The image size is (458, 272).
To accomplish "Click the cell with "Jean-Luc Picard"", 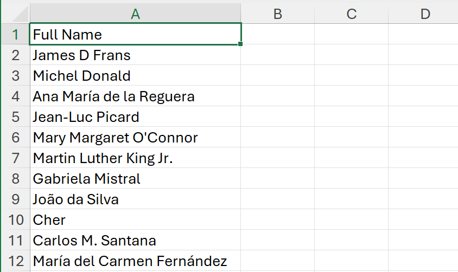I will click(135, 117).
